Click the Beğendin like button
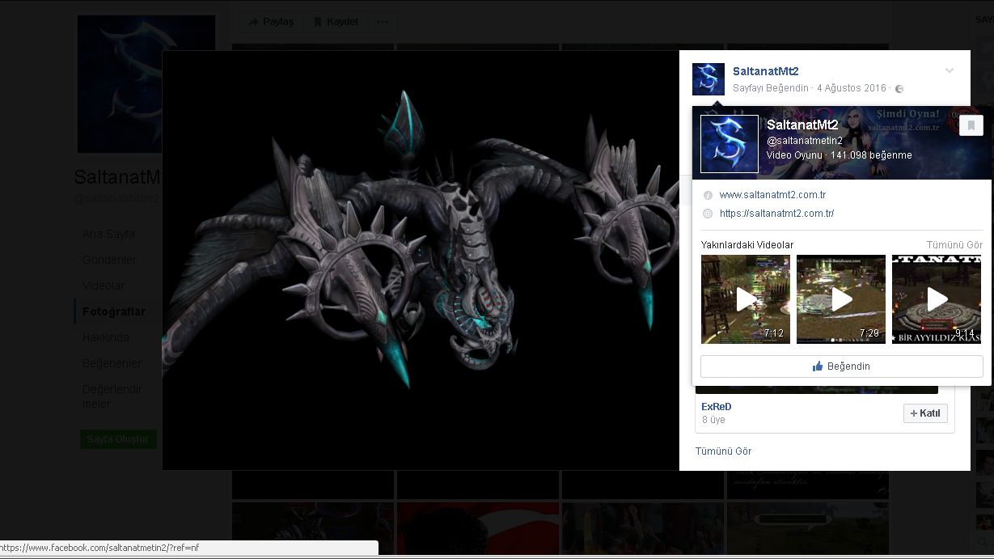Image resolution: width=994 pixels, height=559 pixels. (842, 366)
